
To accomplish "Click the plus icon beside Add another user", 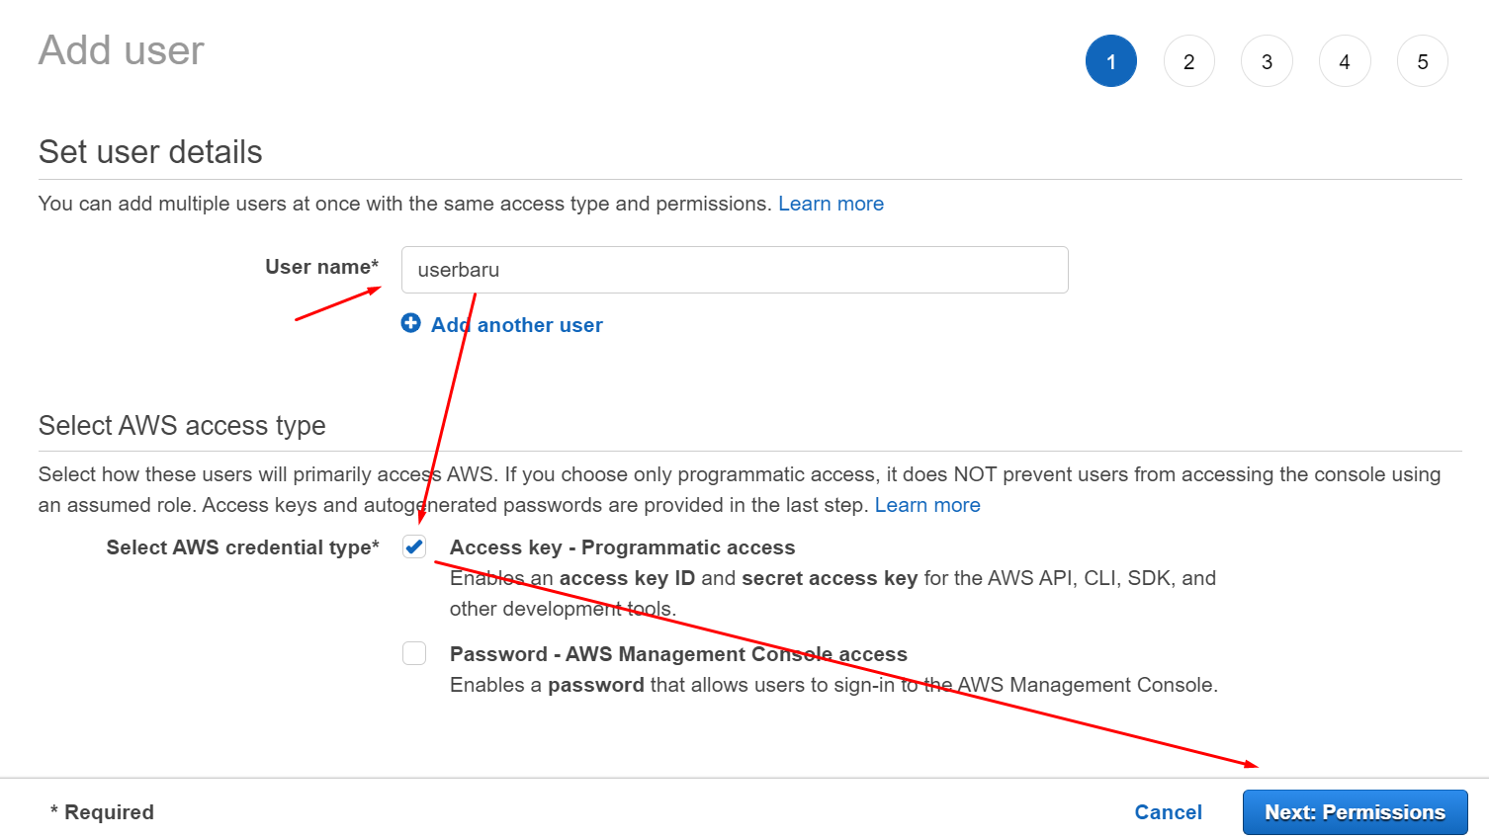I will tap(410, 323).
